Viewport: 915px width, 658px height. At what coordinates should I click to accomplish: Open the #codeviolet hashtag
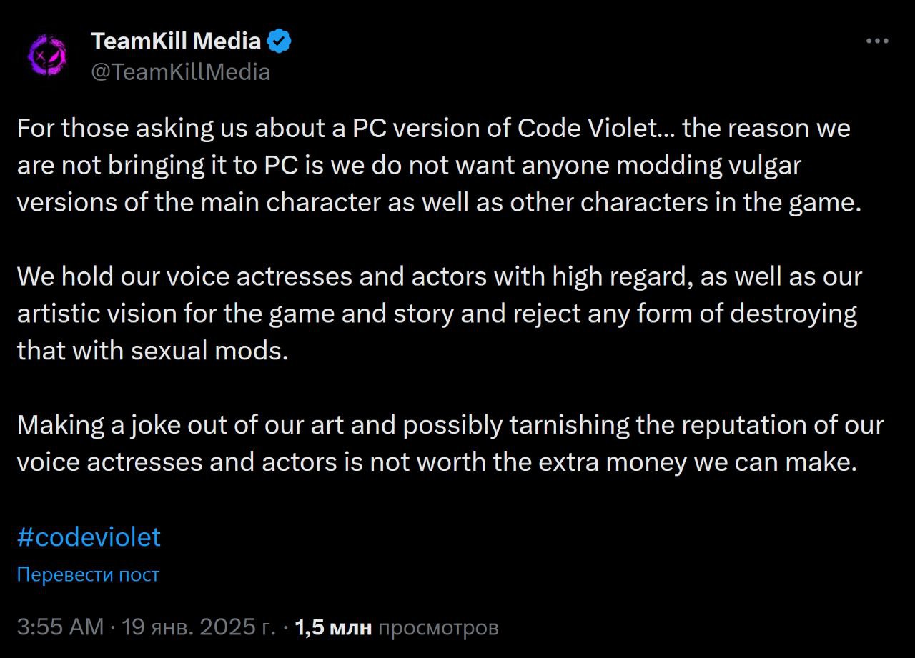click(x=89, y=537)
